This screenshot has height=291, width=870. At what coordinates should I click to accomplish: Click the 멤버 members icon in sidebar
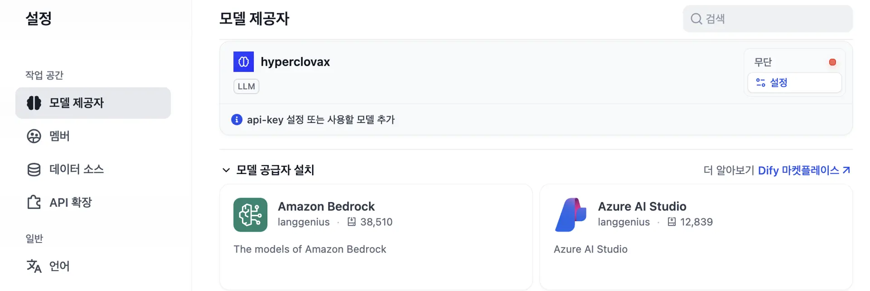(x=34, y=136)
